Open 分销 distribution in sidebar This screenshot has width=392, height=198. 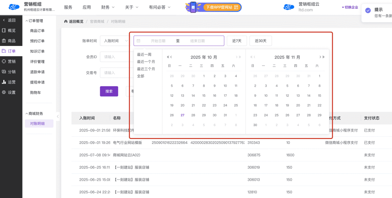pyautogui.click(x=9, y=72)
